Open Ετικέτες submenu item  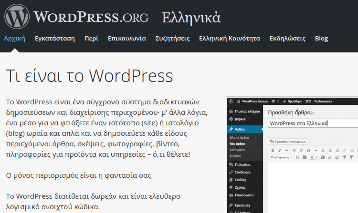coord(235,156)
